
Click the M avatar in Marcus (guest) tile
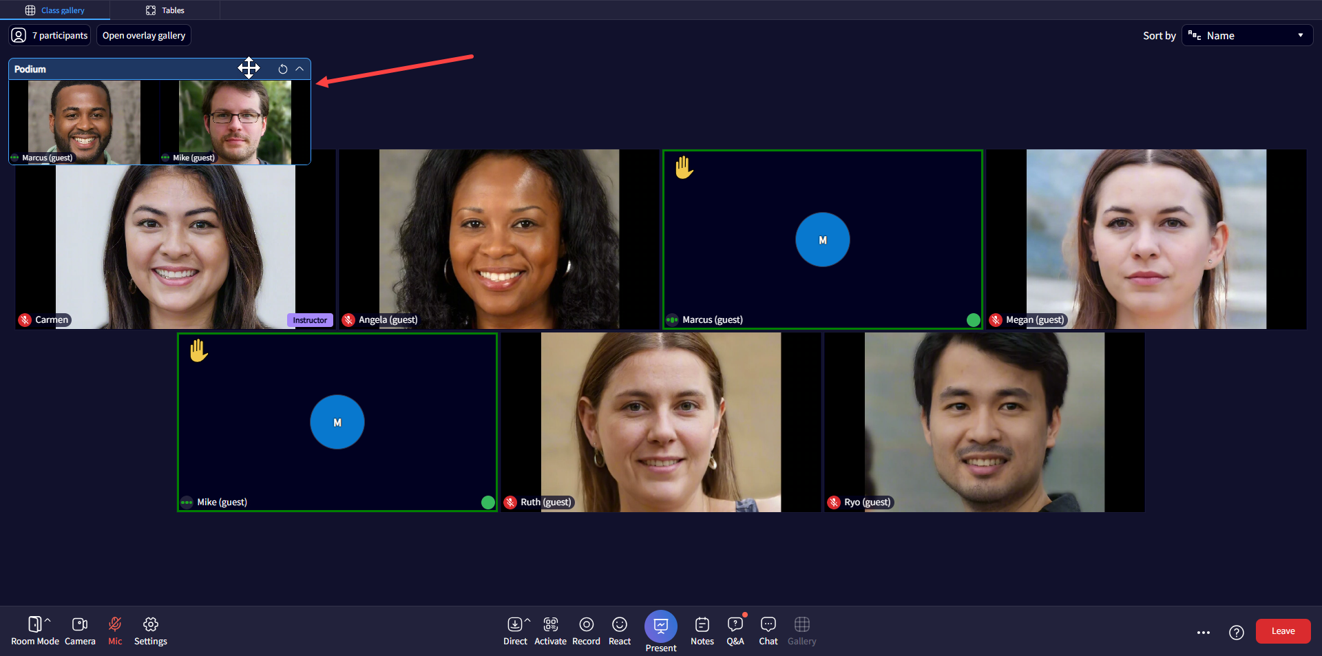pyautogui.click(x=822, y=240)
